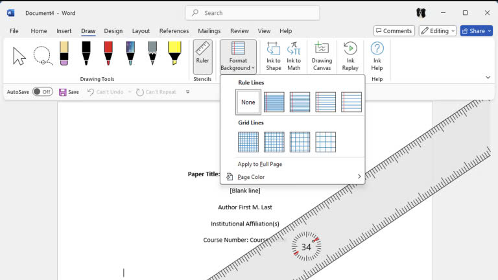Select the arrow Select tool
The image size is (498, 280).
pyautogui.click(x=19, y=56)
